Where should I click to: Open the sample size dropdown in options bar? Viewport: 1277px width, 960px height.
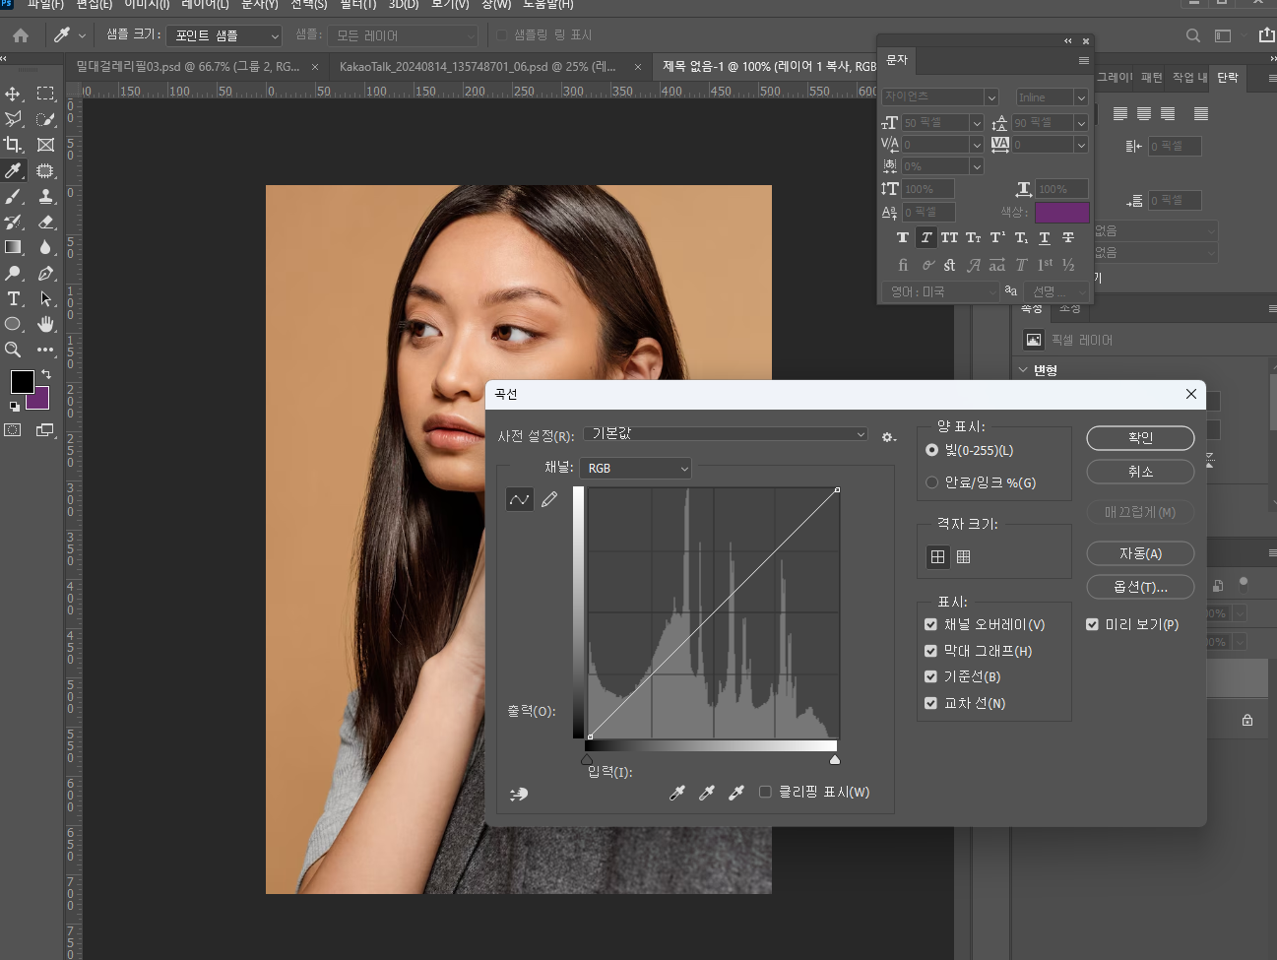(x=224, y=35)
